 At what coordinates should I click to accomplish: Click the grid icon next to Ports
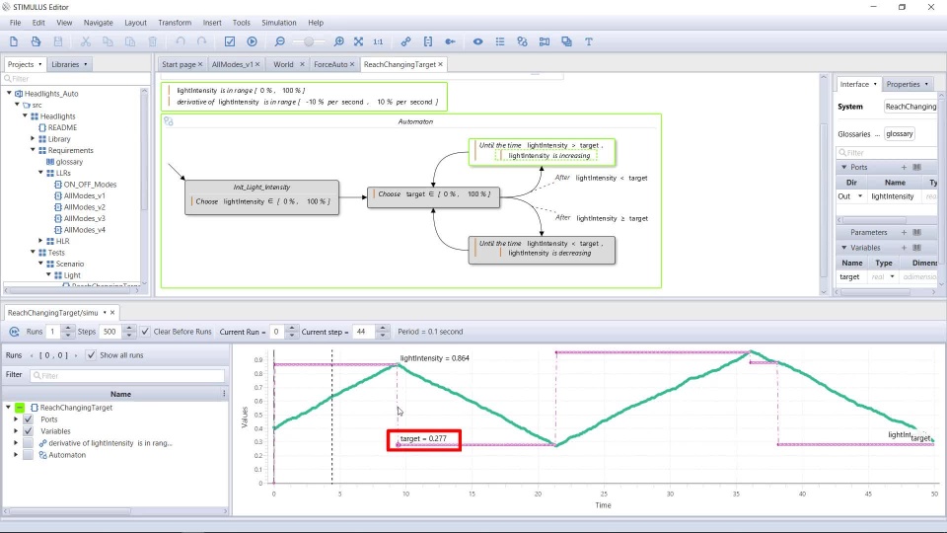(x=916, y=168)
